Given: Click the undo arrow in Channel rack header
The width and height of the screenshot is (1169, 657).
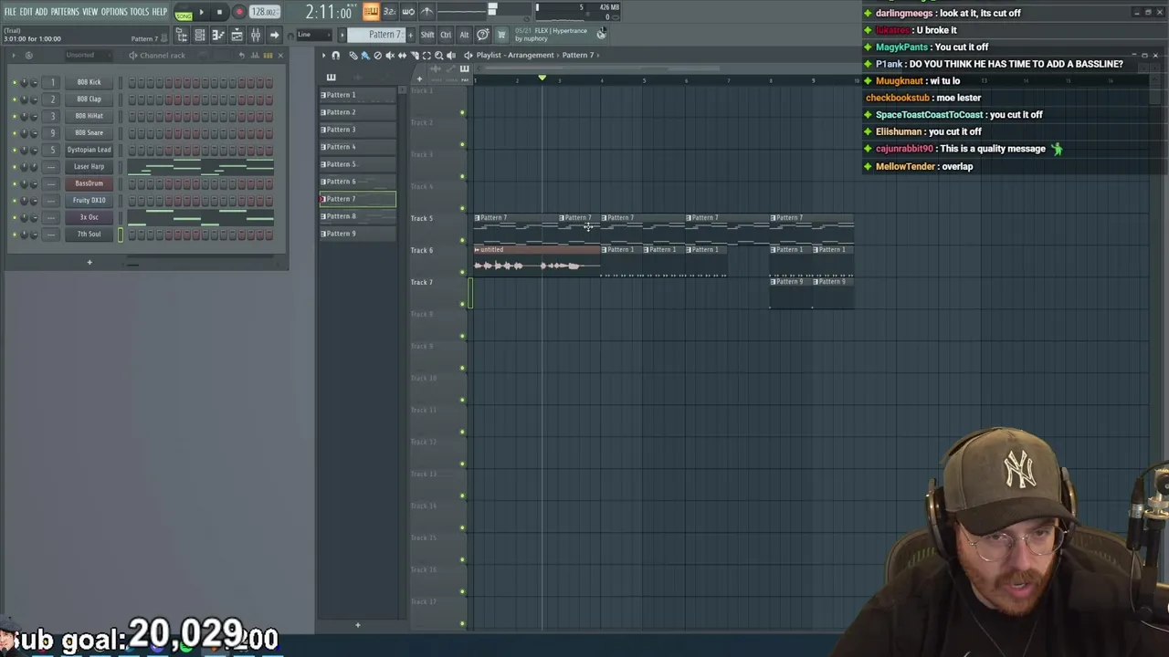Looking at the screenshot, I should pos(242,55).
